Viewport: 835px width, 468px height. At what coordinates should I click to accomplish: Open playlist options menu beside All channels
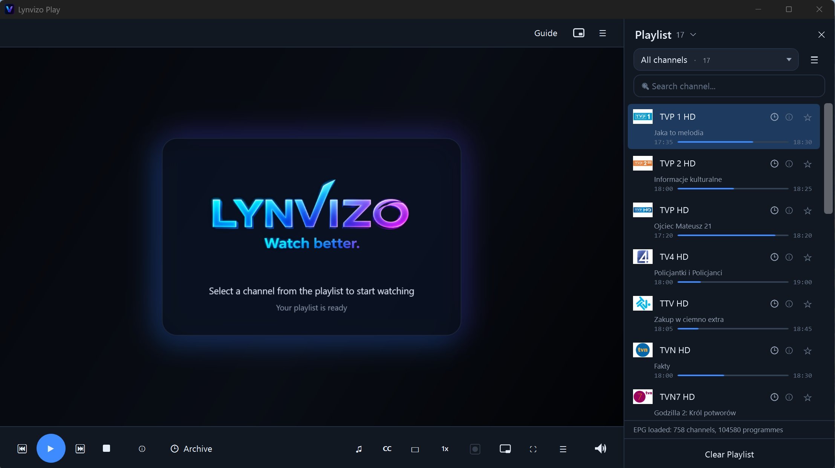(814, 60)
